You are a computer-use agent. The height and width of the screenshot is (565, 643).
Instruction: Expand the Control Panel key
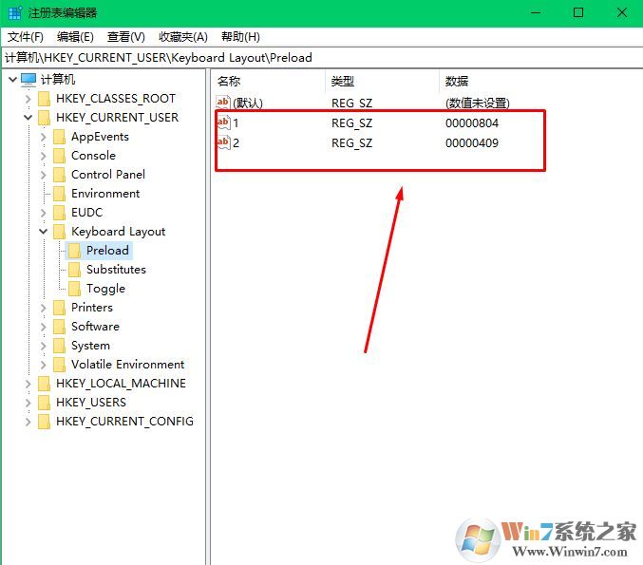44,175
